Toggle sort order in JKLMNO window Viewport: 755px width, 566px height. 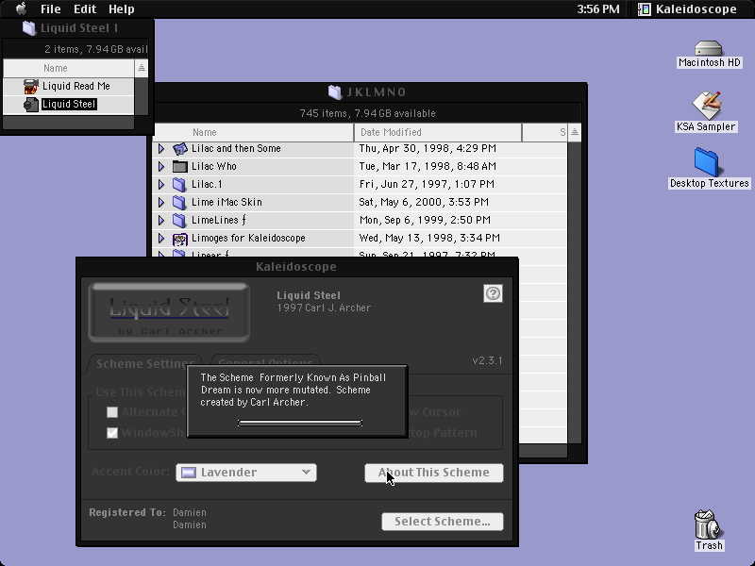click(575, 132)
